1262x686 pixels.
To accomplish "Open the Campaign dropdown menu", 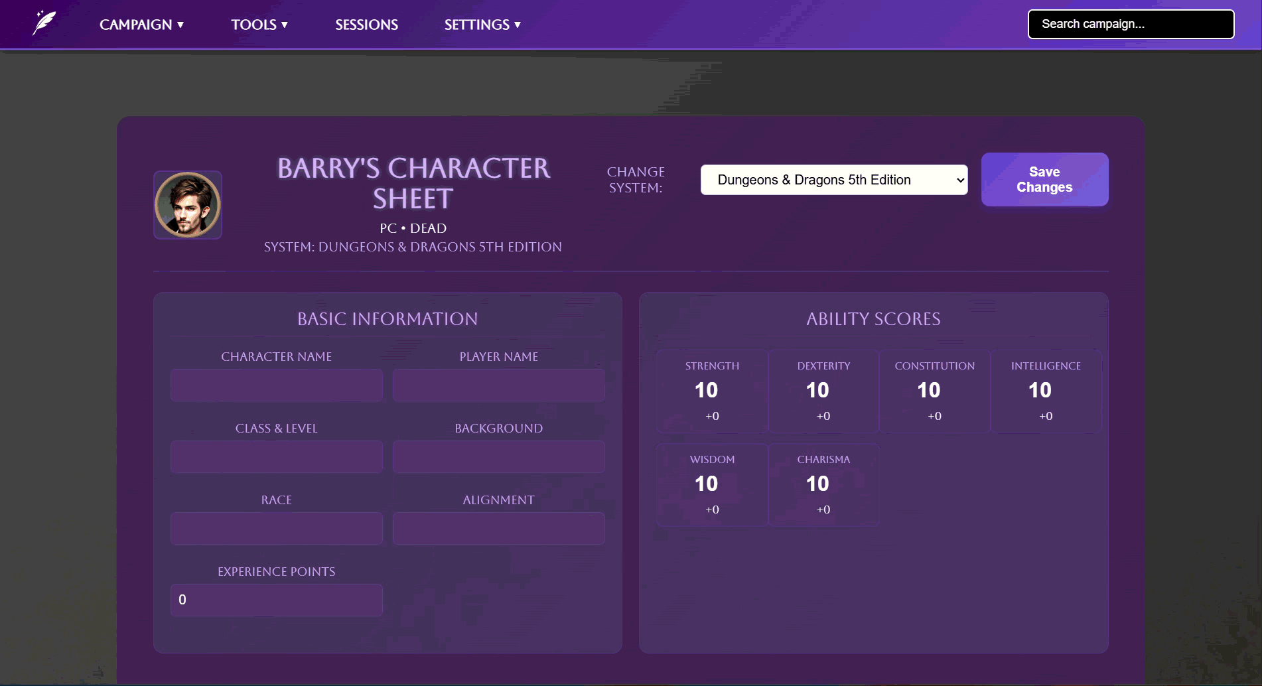I will 141,25.
